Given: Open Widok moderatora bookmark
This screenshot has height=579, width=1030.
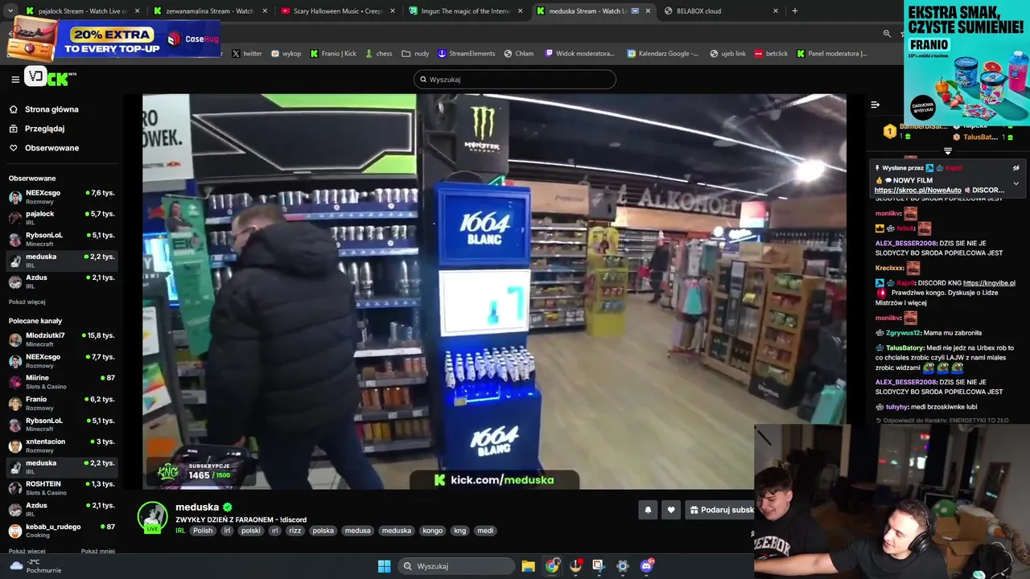Looking at the screenshot, I should pos(579,54).
